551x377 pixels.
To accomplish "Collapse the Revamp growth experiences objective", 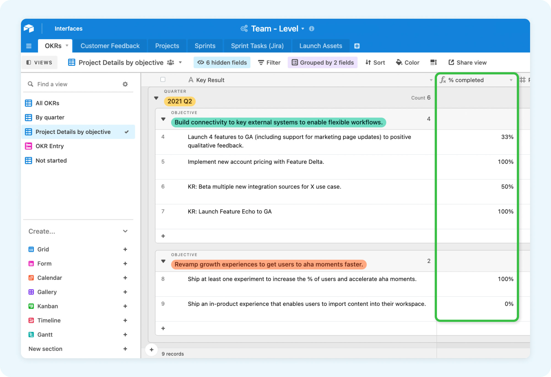I will tap(163, 261).
